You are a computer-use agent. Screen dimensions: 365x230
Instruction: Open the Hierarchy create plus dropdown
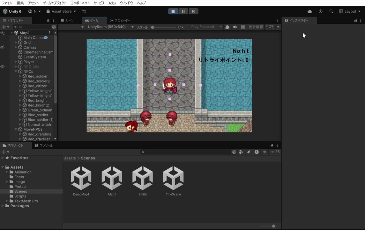[5, 27]
